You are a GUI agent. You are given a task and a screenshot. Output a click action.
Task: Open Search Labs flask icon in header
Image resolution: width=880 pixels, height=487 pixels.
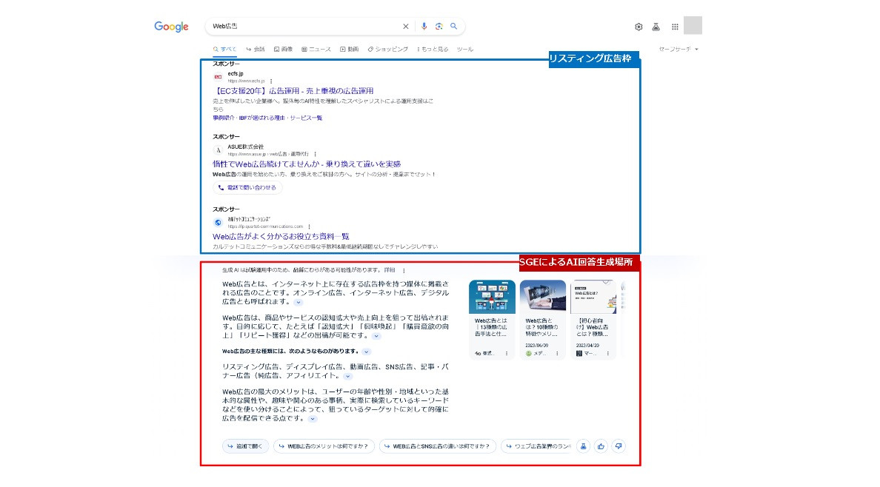coord(656,27)
